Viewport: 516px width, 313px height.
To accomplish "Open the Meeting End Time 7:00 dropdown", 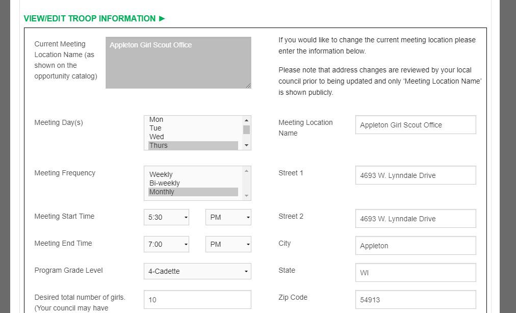I will pyautogui.click(x=167, y=244).
